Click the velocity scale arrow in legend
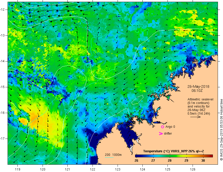223x172 pixels. pos(195,117)
